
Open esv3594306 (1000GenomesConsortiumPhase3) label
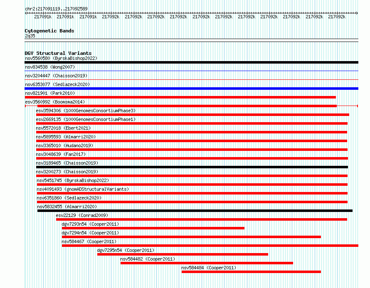[x=86, y=111]
